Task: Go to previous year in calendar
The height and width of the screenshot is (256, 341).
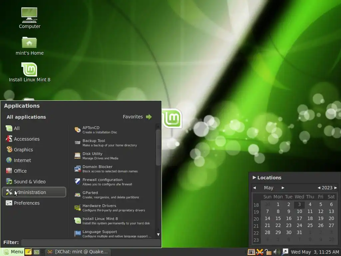Action: (319, 188)
